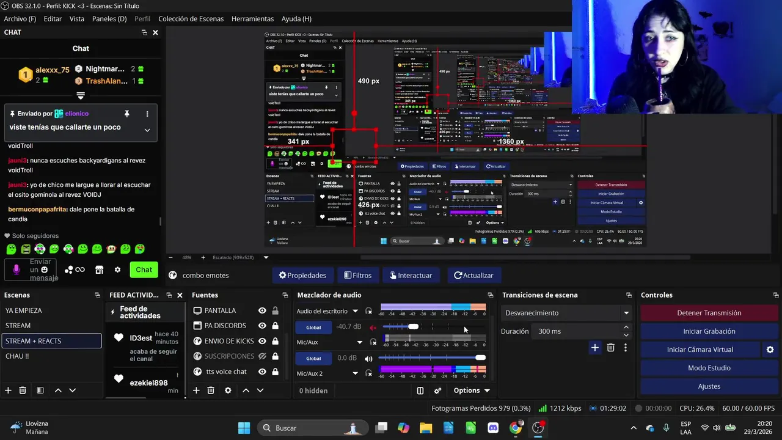Unlock the PA DISCORDS source
Viewport: 782px width, 440px height.
(x=275, y=326)
